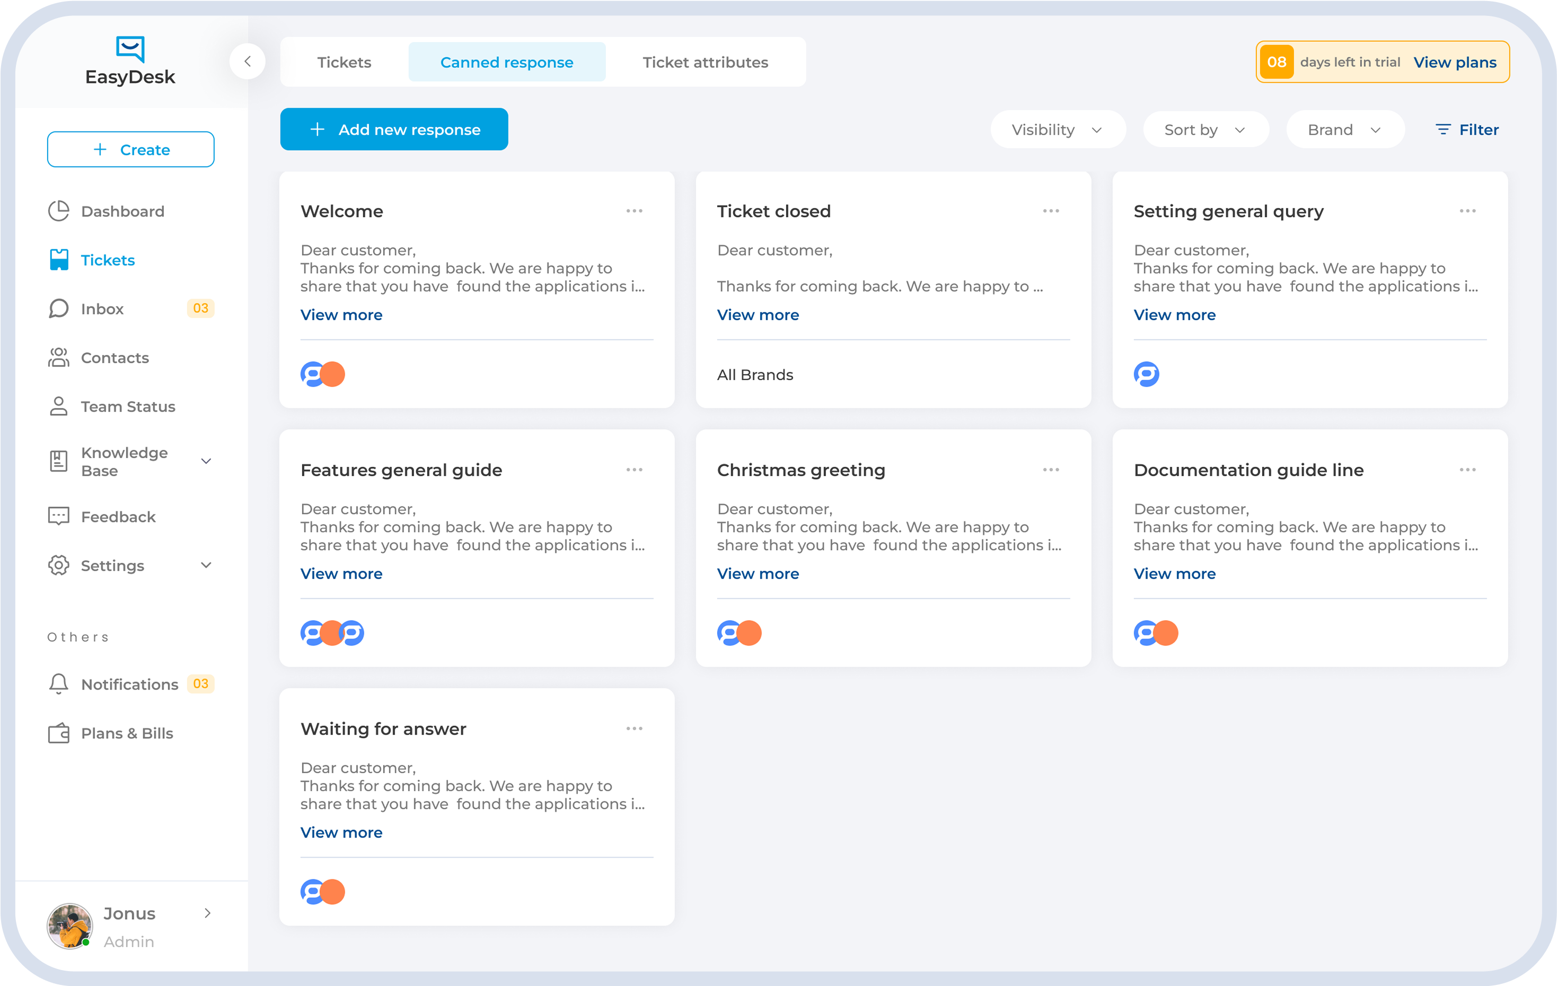Expand the Settings submenu
This screenshot has height=986, width=1557.
(x=206, y=565)
